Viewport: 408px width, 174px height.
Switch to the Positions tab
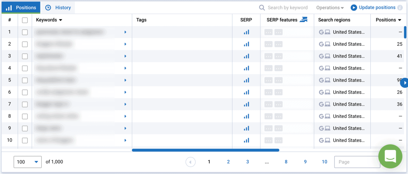pos(21,7)
